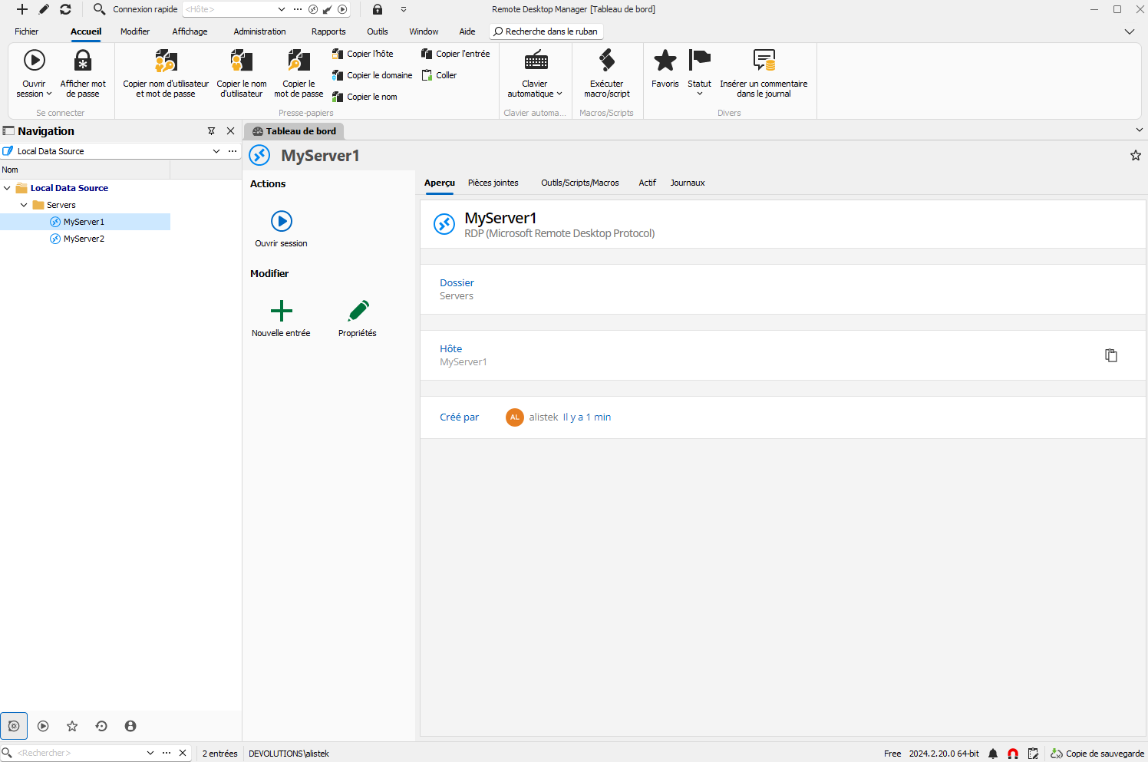Click Copier l'entrée in ribbon
The image size is (1148, 762).
click(455, 54)
